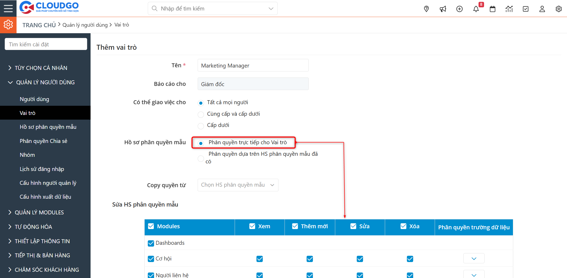
Task: Select 'Cùng cấp và cấp dưới' radio option
Action: click(x=201, y=114)
